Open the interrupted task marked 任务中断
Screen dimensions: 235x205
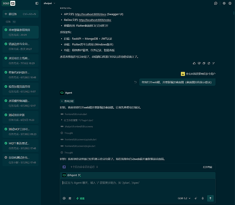coord(21,160)
